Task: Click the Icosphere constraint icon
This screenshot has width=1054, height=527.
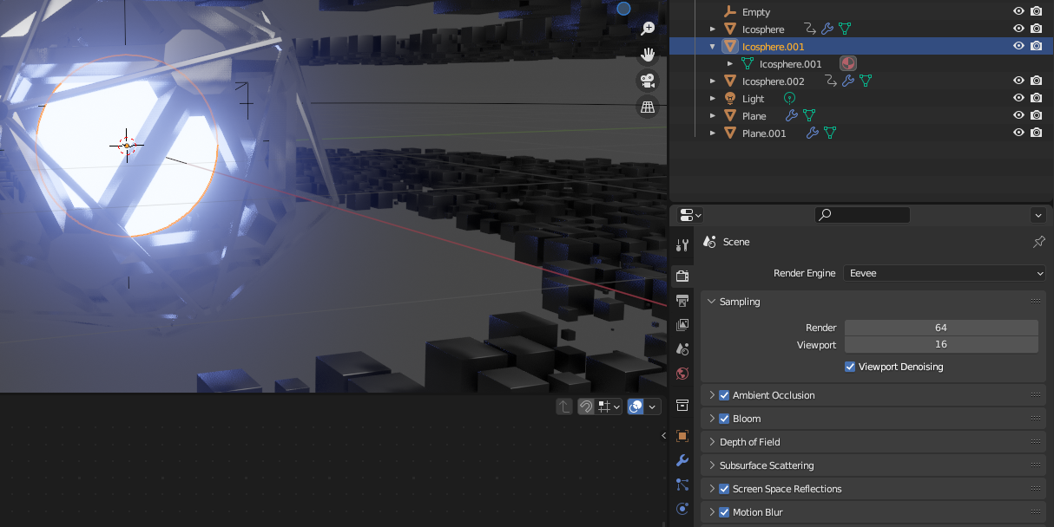Action: click(809, 29)
